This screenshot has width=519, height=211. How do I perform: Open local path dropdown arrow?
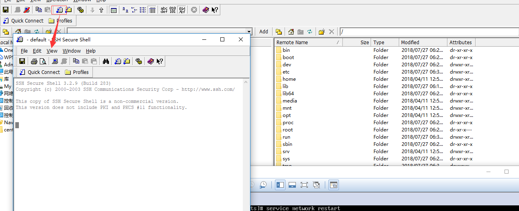(249, 32)
